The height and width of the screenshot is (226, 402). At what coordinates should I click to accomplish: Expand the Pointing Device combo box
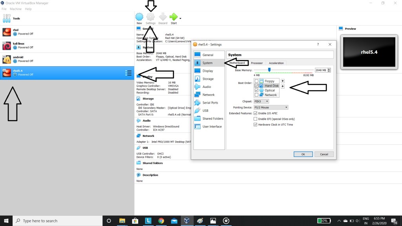click(x=271, y=107)
